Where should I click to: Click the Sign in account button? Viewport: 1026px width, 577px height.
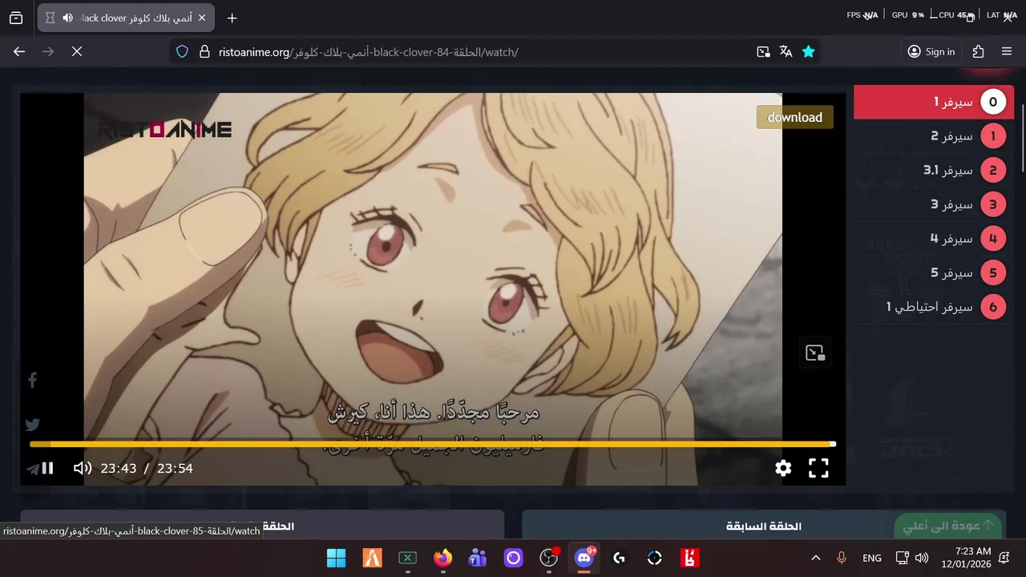[x=931, y=52]
